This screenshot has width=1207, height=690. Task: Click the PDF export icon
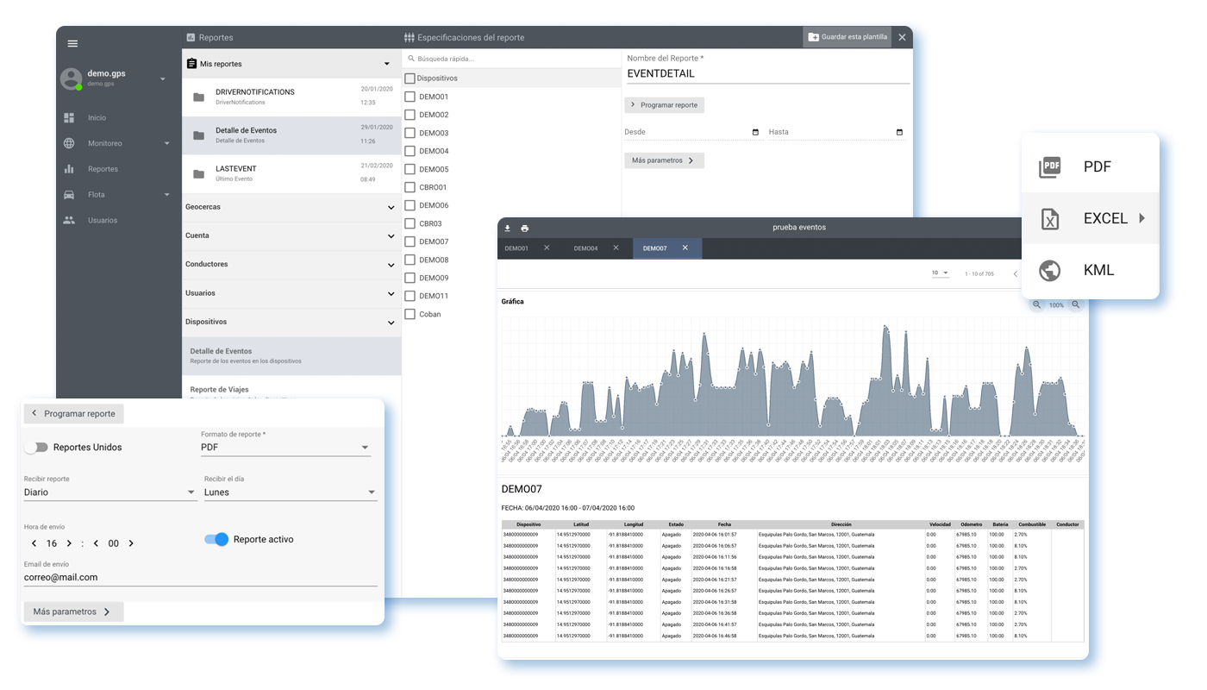pos(1050,166)
